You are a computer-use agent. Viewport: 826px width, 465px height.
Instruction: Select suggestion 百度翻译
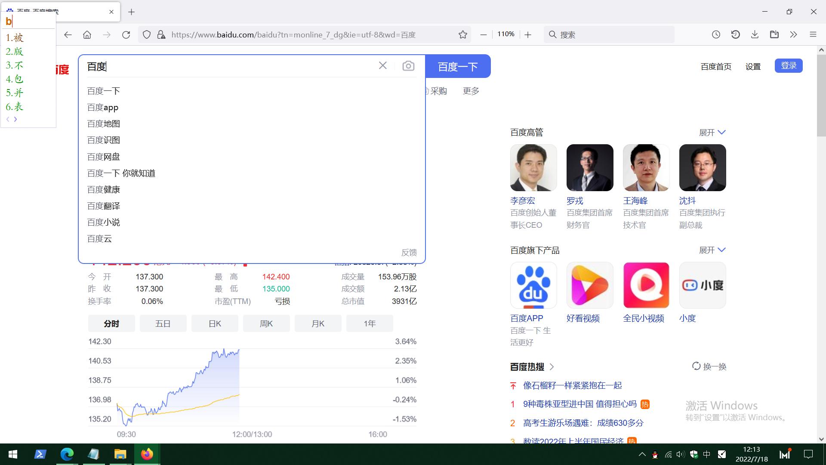point(104,206)
